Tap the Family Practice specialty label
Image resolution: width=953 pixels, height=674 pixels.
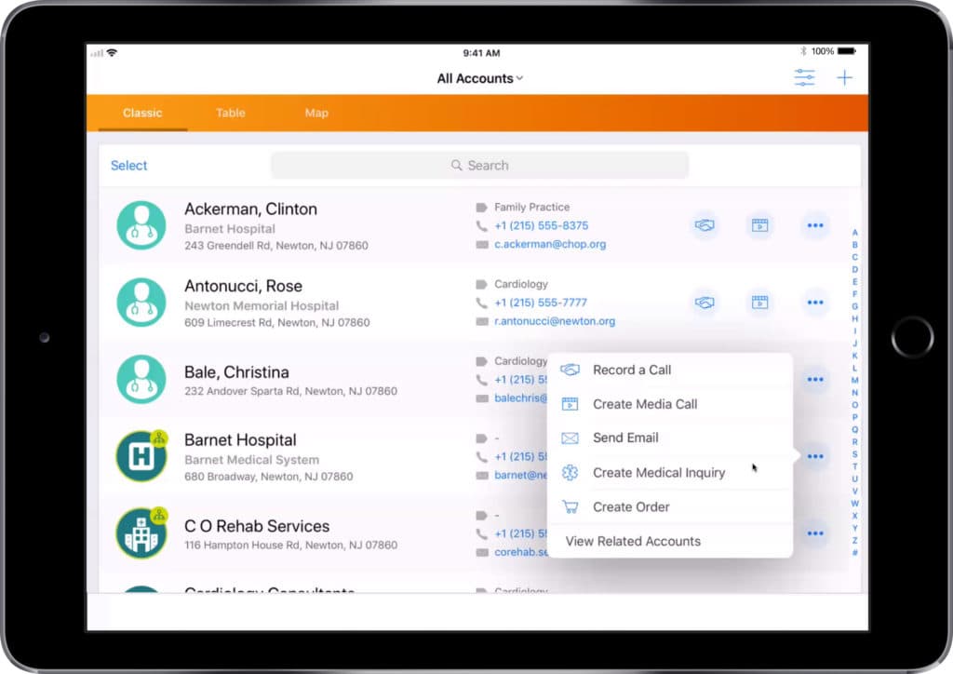(531, 208)
